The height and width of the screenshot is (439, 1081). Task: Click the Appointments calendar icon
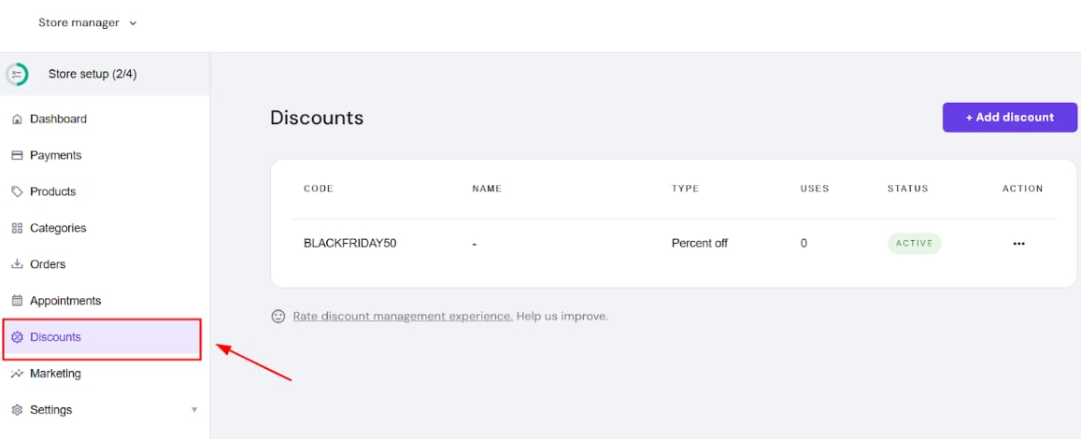(17, 301)
